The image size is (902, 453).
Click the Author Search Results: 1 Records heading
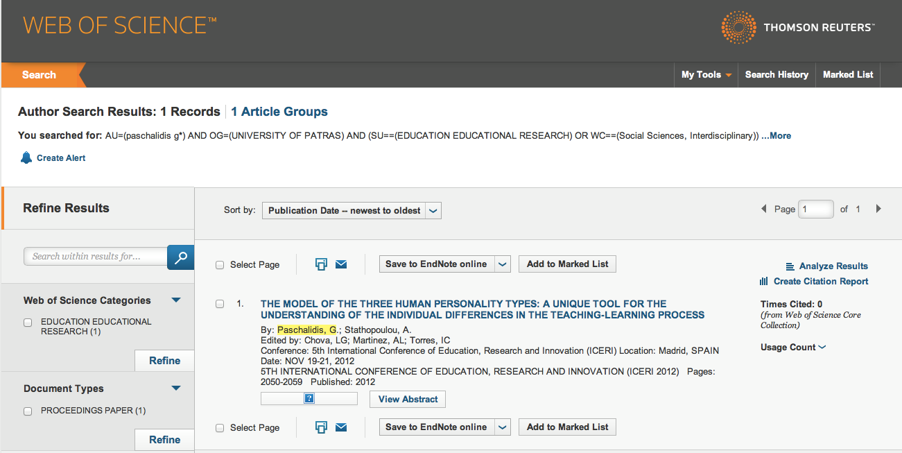[x=119, y=112]
